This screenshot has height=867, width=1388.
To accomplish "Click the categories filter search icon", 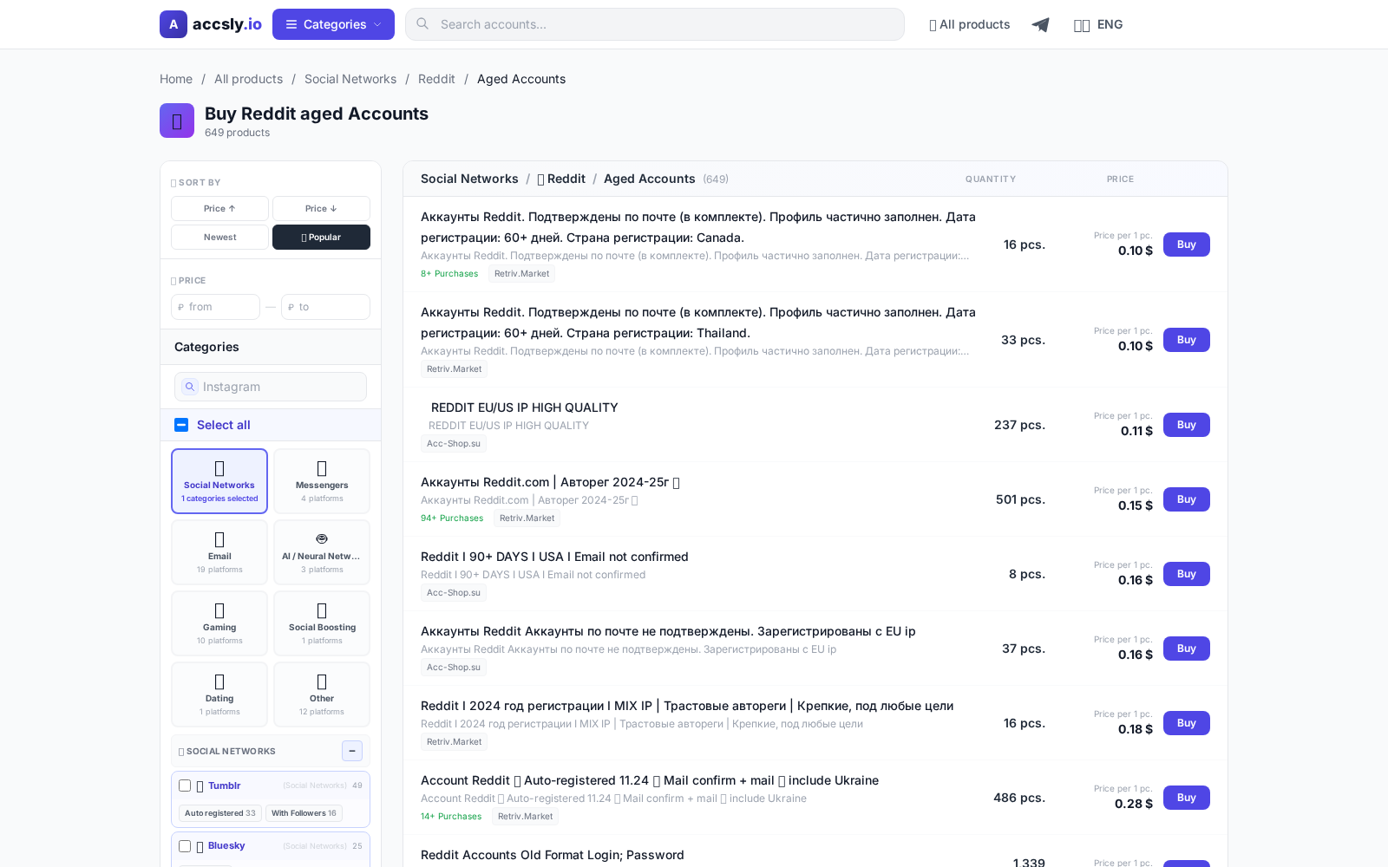I will 189,387.
